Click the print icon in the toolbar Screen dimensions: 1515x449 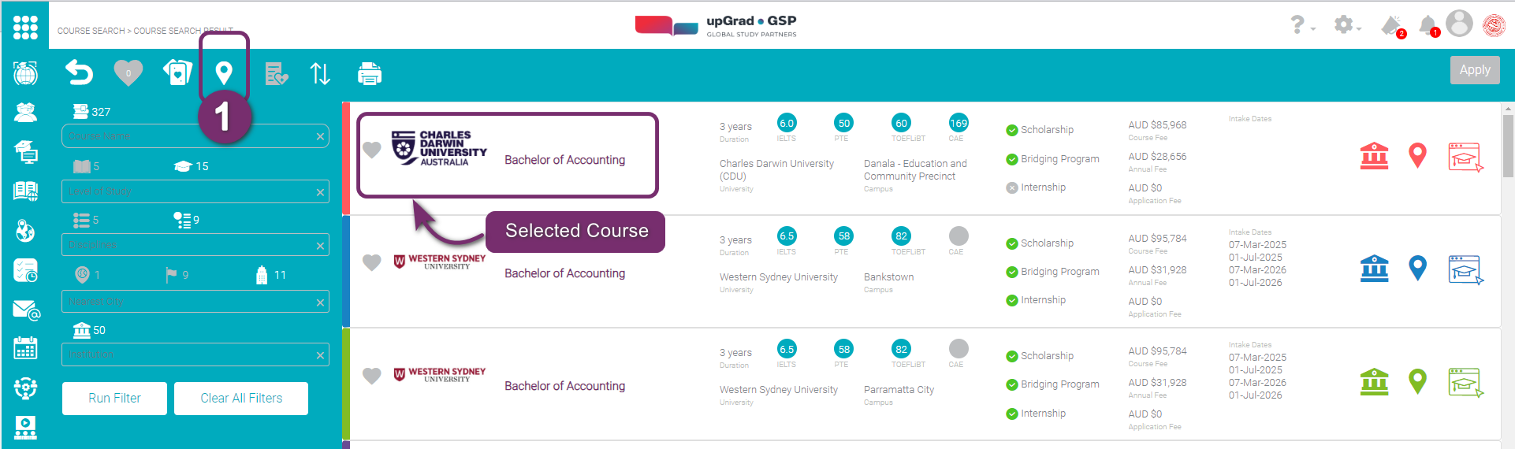coord(369,74)
